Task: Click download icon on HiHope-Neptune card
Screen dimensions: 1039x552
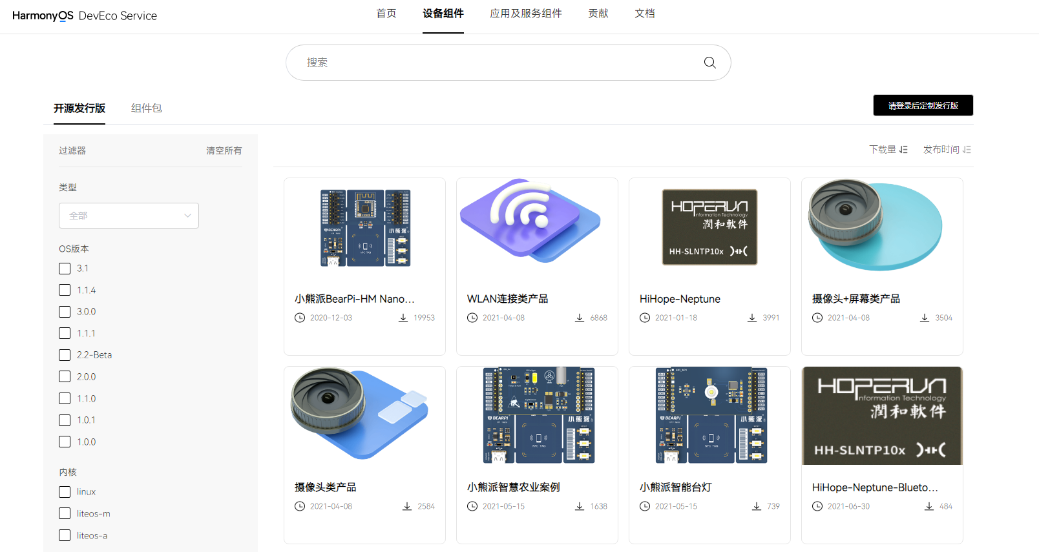Action: 752,318
